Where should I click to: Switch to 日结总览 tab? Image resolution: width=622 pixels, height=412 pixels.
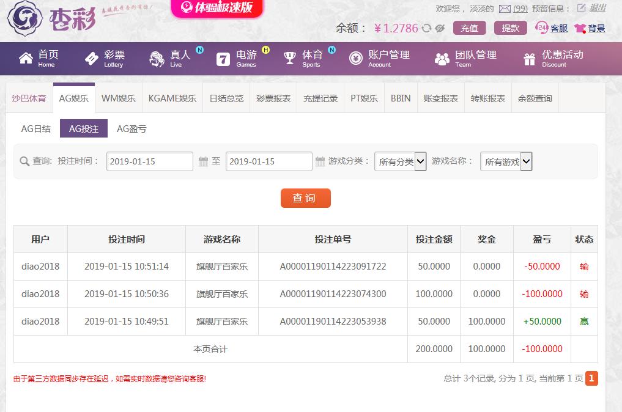[226, 98]
